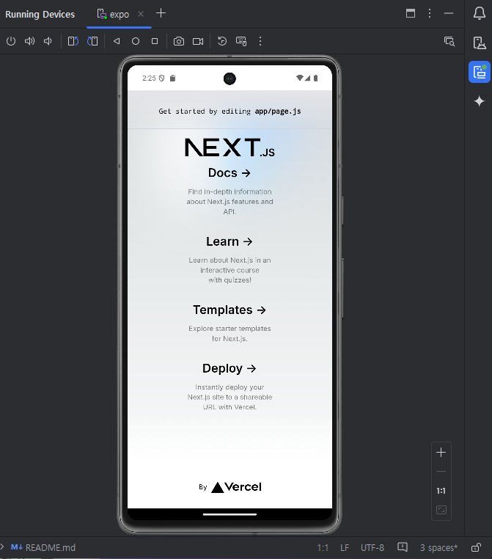Open emulator extended controls three-dot menu
Image resolution: width=492 pixels, height=559 pixels.
click(x=260, y=41)
